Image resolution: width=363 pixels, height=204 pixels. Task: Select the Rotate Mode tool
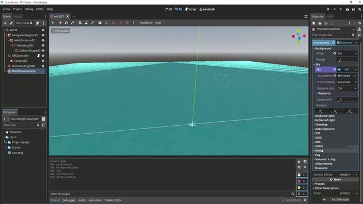click(x=66, y=23)
